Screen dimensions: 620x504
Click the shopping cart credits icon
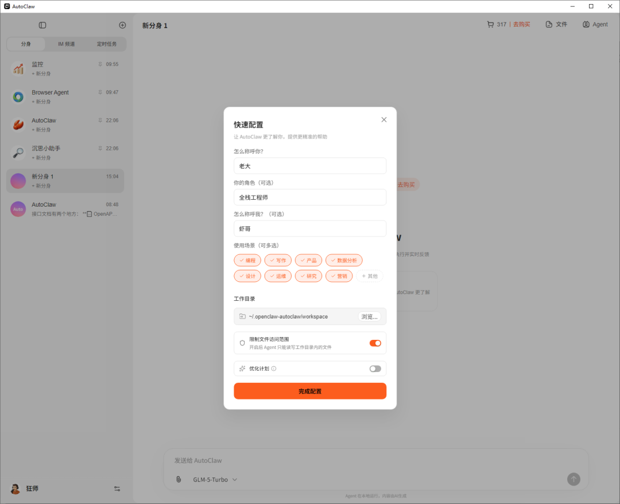pos(490,25)
